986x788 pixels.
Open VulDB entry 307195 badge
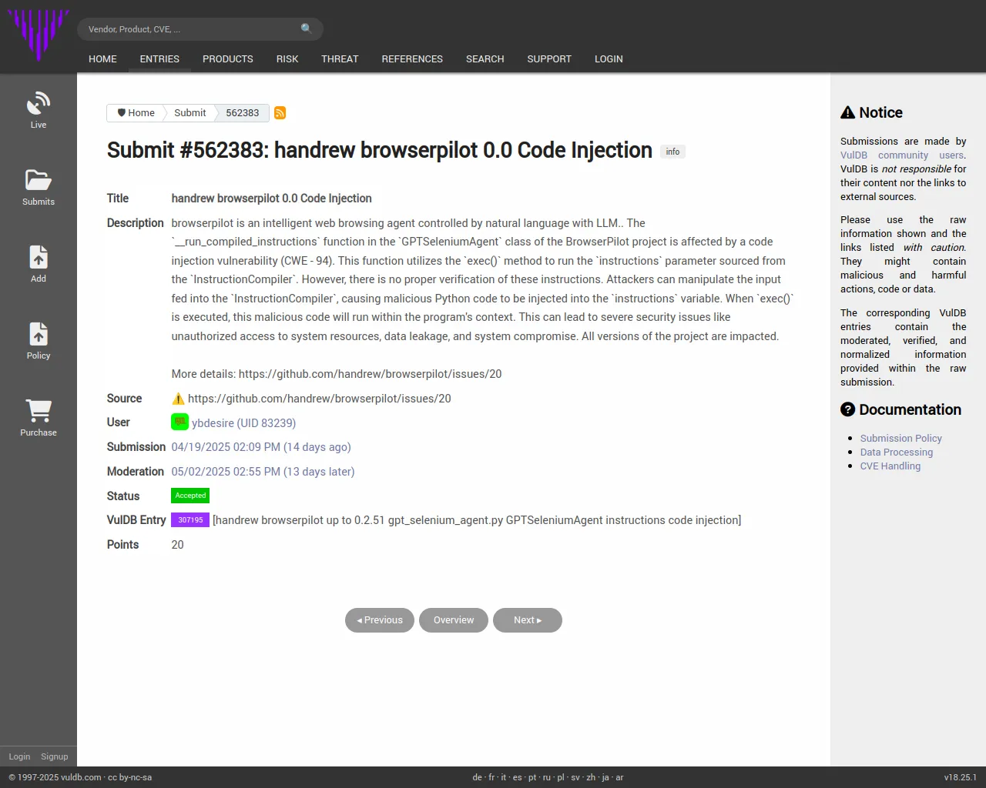click(x=190, y=520)
